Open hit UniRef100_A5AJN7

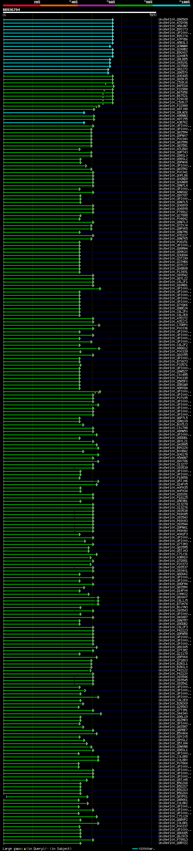point(173,26)
